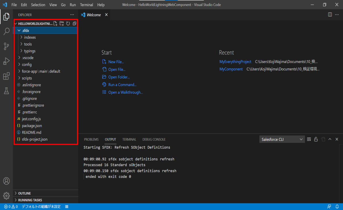Open sfdx-project.json file

point(45,139)
